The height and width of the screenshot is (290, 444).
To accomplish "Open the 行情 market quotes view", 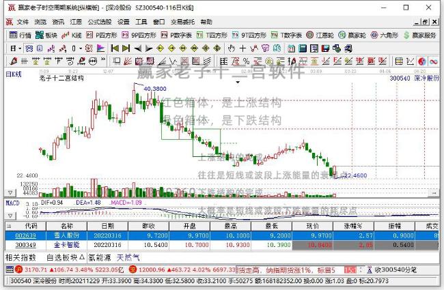I will (20, 35).
